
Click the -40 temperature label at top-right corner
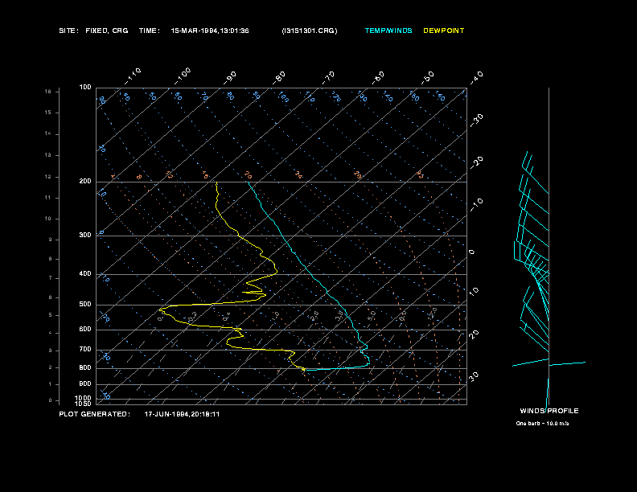click(x=477, y=77)
